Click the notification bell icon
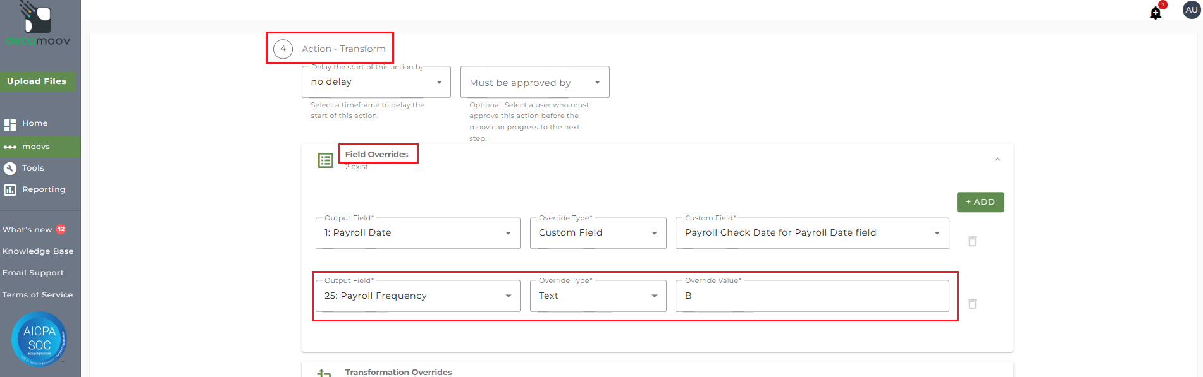This screenshot has width=1203, height=377. pos(1156,13)
